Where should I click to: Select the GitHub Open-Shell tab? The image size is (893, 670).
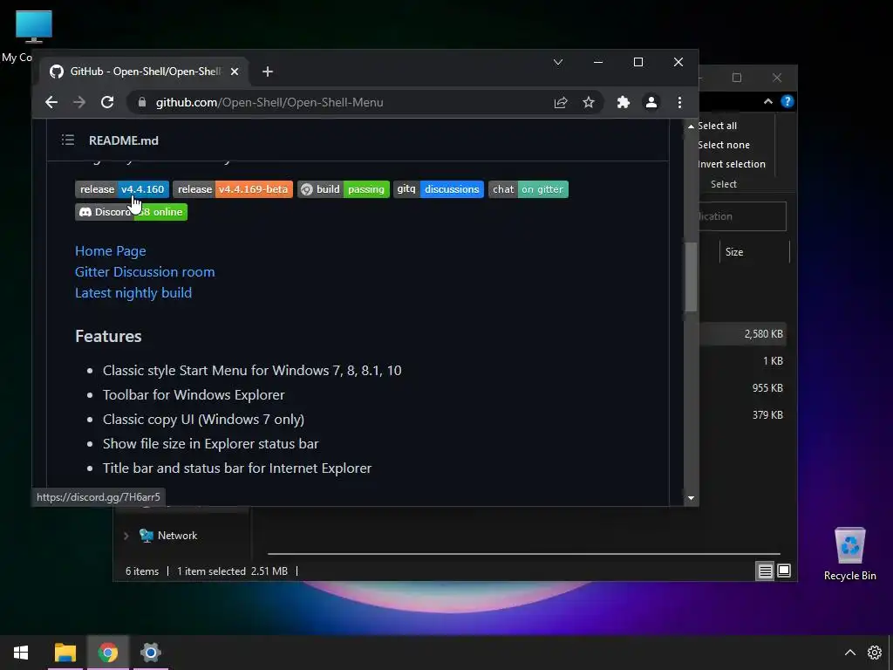coord(144,72)
